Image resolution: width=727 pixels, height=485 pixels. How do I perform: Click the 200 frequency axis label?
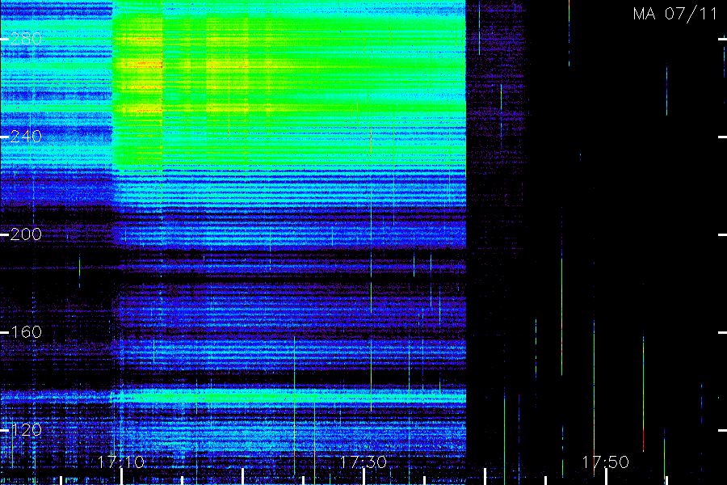click(x=26, y=234)
